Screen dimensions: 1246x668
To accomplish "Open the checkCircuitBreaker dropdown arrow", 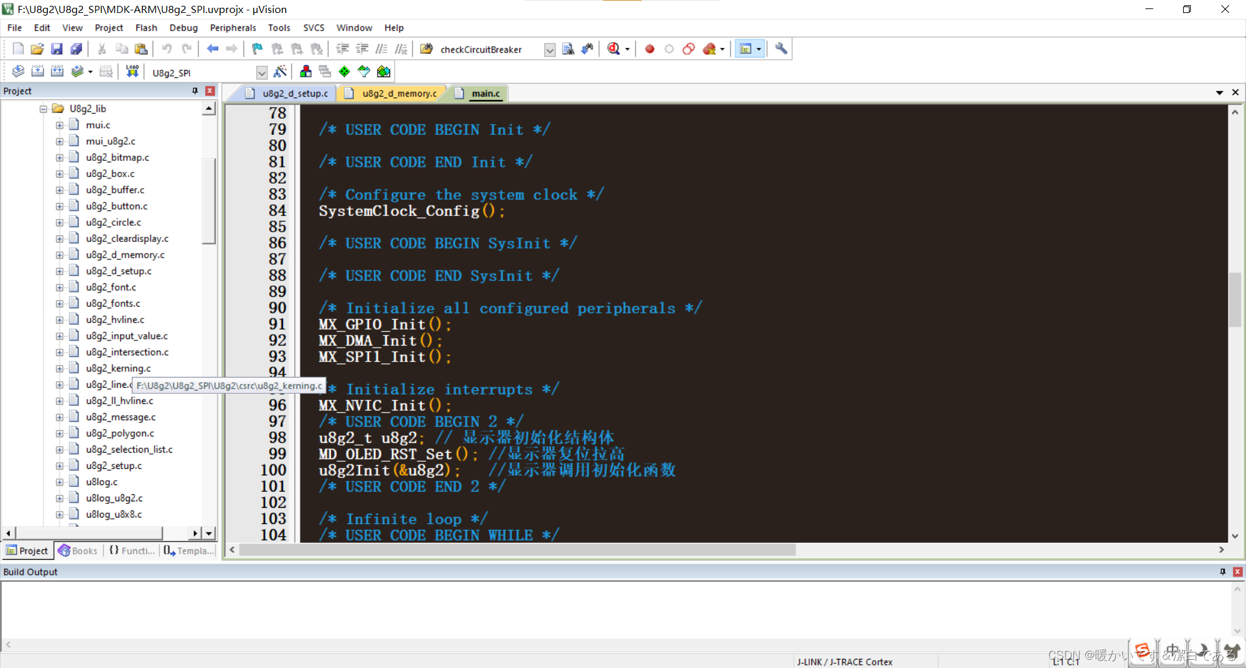I will pyautogui.click(x=549, y=49).
